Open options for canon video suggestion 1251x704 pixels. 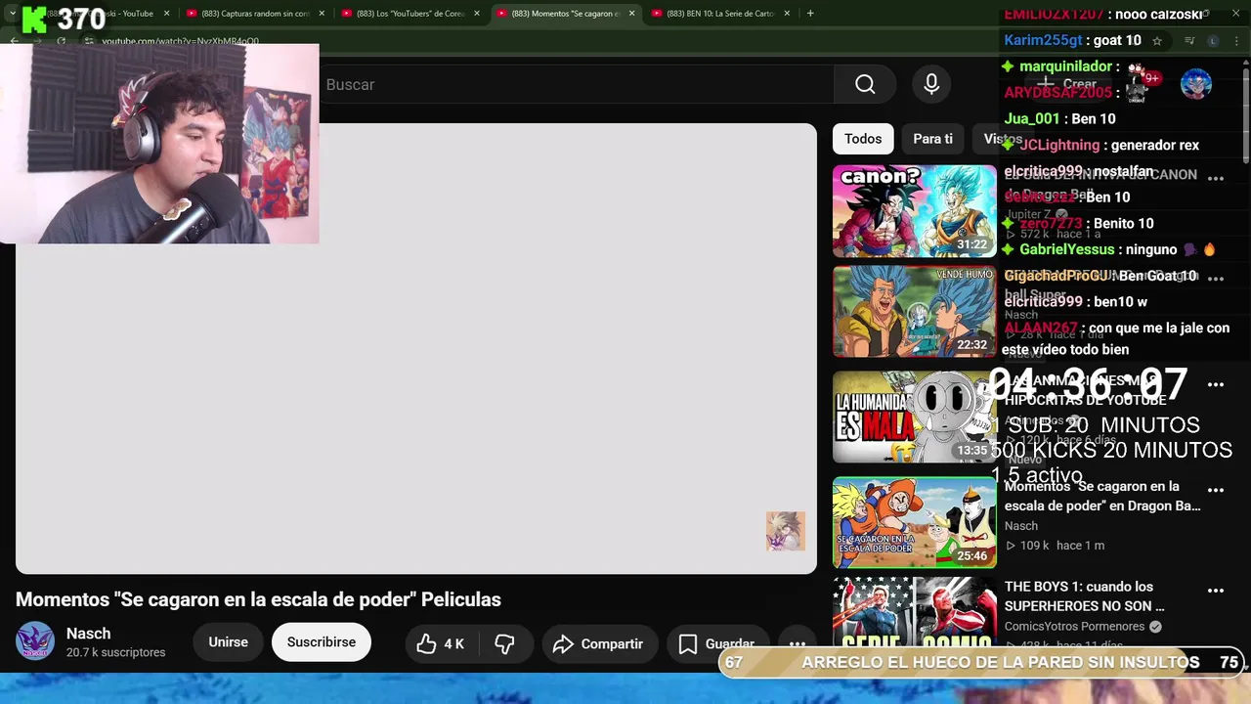point(1216,178)
